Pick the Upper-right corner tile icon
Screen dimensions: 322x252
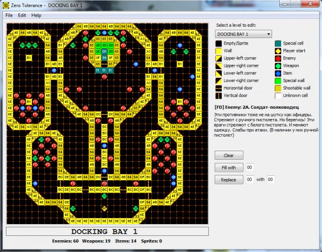pyautogui.click(x=218, y=65)
